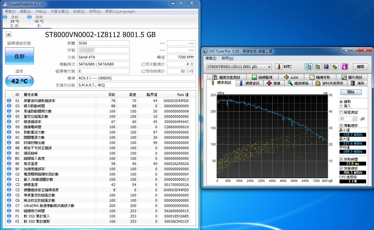Click the 離開 exit button in HD Tune
Viewport: 374px width, 230px height.
[360, 67]
